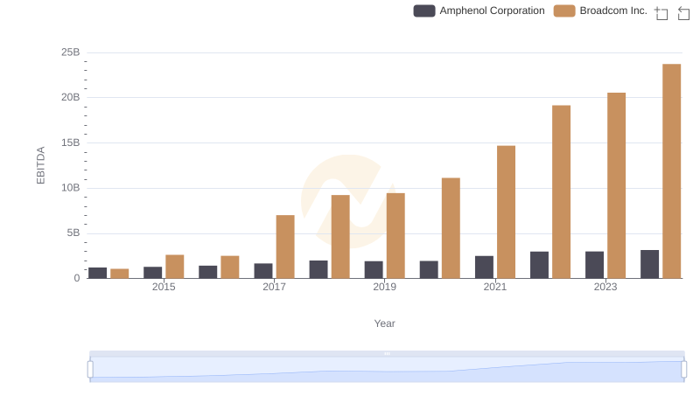
Task: Click the Broadcom bar for 2023
Action: tap(617, 185)
